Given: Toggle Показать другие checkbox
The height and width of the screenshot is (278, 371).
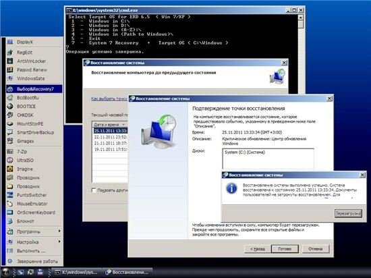Looking at the screenshot, I should coord(94,190).
